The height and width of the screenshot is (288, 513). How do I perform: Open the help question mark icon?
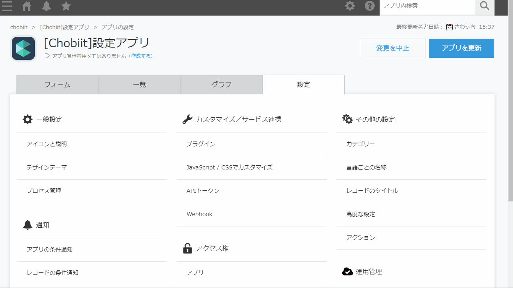(370, 6)
